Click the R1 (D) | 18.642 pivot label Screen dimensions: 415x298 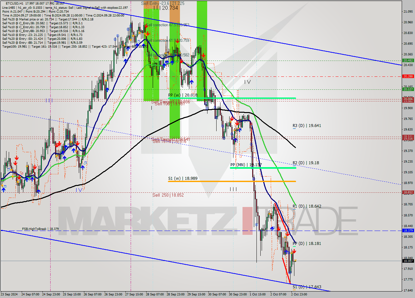[x=307, y=206]
